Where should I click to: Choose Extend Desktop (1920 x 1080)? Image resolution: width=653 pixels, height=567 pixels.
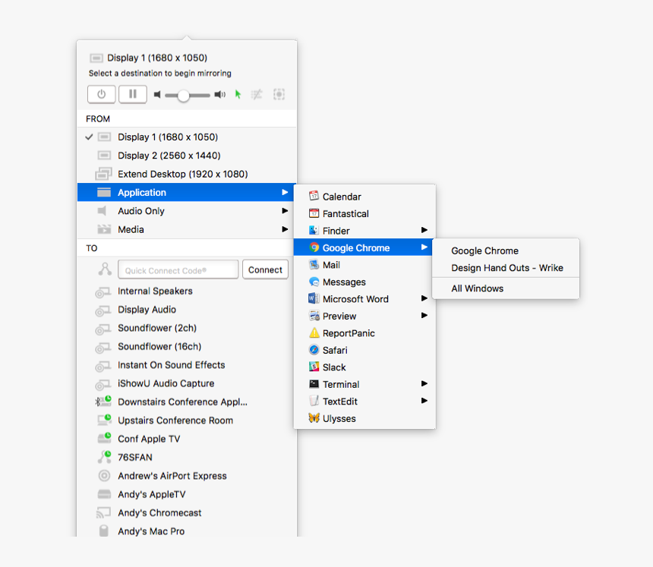coord(187,174)
